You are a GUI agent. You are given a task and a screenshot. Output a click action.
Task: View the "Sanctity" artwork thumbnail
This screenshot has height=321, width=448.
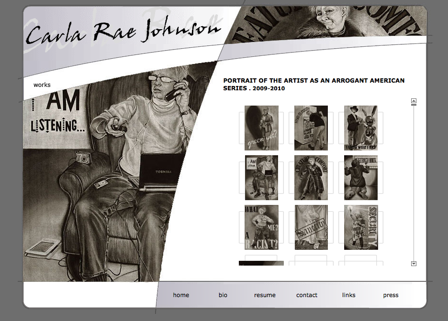tap(311, 227)
